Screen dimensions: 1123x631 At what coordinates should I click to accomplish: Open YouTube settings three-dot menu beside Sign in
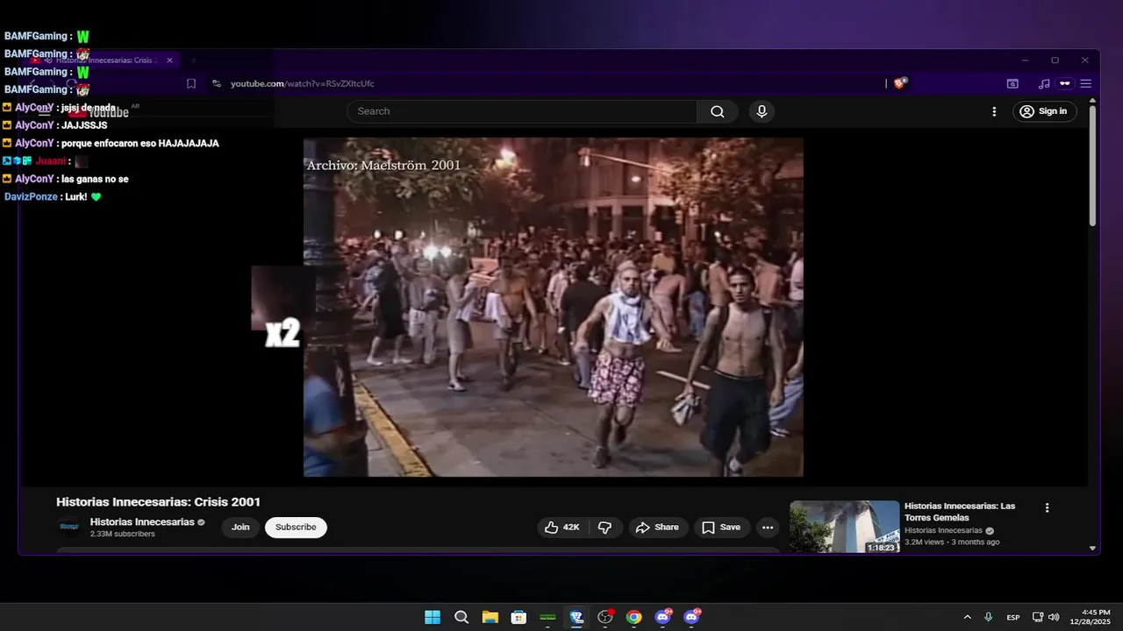(994, 111)
